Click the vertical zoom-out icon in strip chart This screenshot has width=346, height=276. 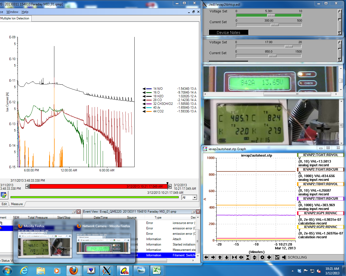click(255, 257)
